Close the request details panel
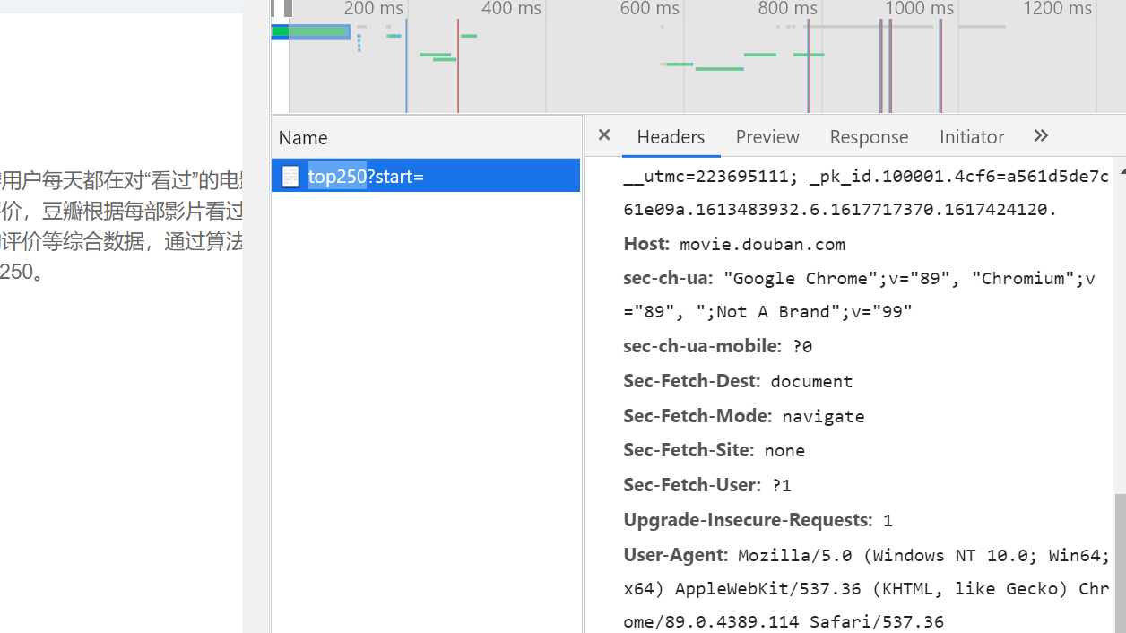This screenshot has height=633, width=1126. pos(604,135)
